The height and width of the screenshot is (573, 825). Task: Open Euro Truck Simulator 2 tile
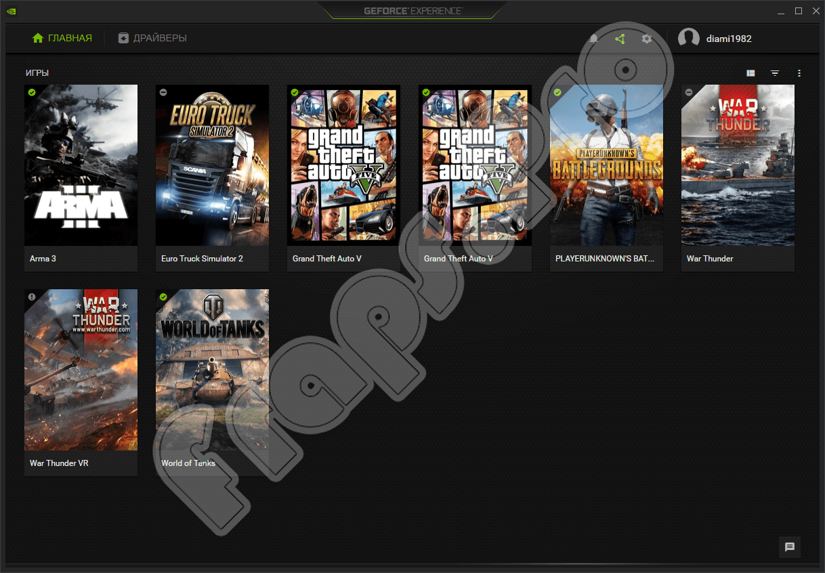click(x=212, y=165)
